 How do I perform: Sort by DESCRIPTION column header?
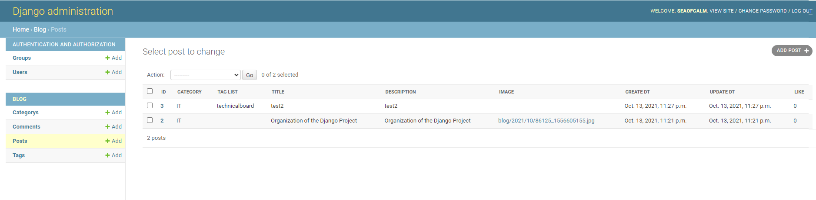point(400,92)
